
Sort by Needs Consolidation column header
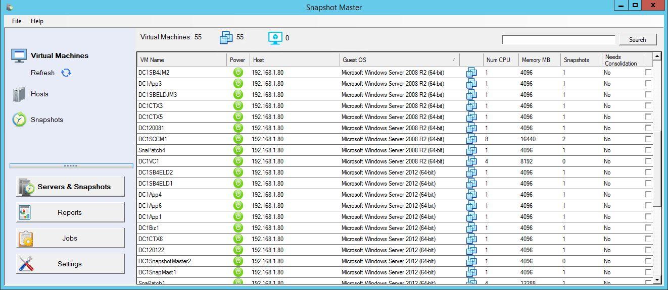click(x=623, y=60)
